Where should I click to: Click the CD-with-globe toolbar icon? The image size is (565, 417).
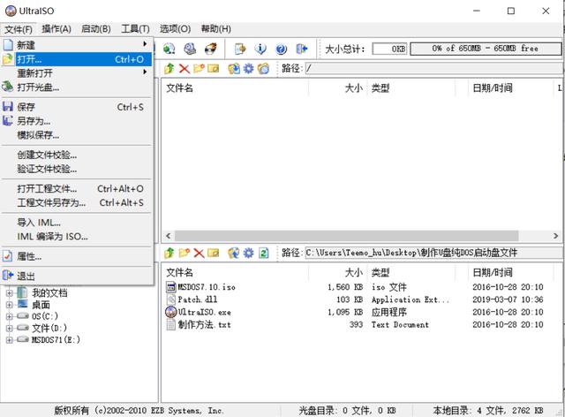169,49
